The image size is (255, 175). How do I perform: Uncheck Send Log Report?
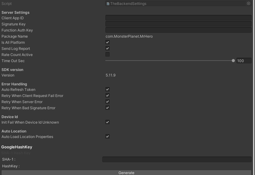coord(107,48)
